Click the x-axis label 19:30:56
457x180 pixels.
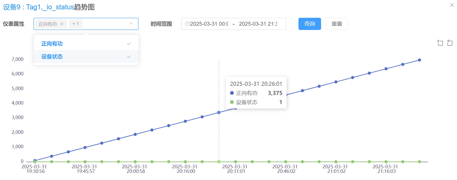(36, 171)
